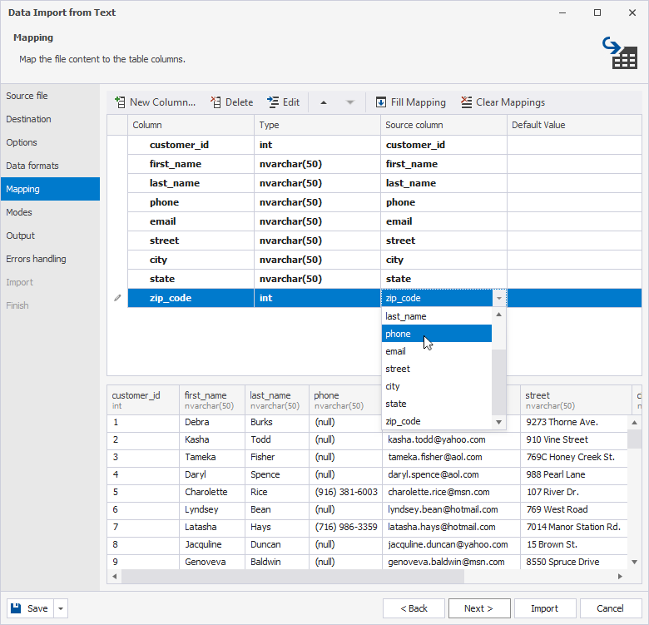Click preview cell 'kasha.todd@yahoo.com'
649x625 pixels.
(451, 439)
